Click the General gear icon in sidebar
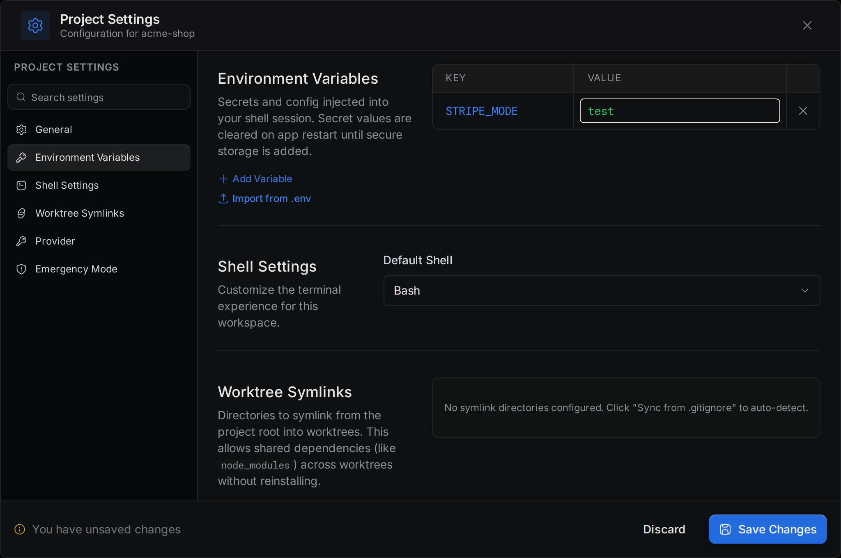841x558 pixels. 21,130
